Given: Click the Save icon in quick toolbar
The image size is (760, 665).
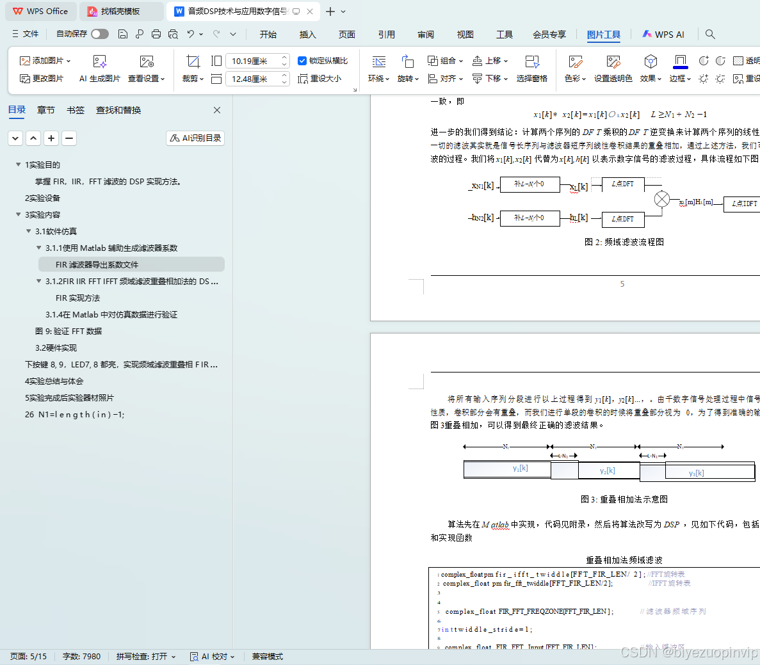Looking at the screenshot, I should 123,34.
